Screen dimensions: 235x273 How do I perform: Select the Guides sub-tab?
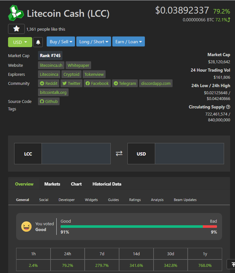click(113, 200)
